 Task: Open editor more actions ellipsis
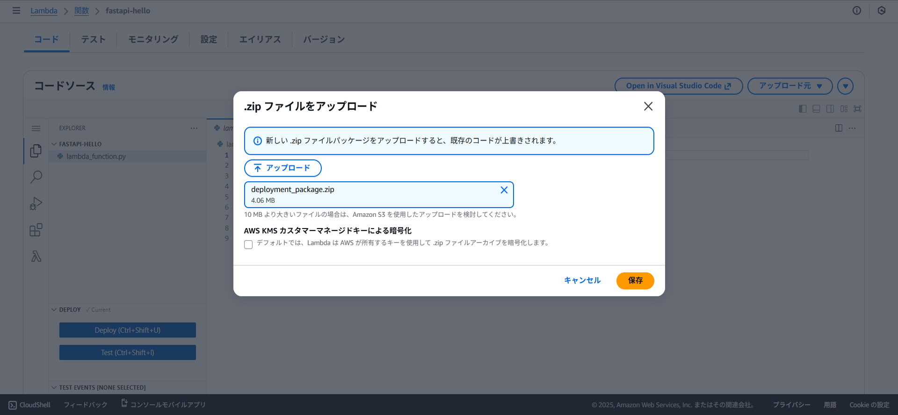point(852,128)
